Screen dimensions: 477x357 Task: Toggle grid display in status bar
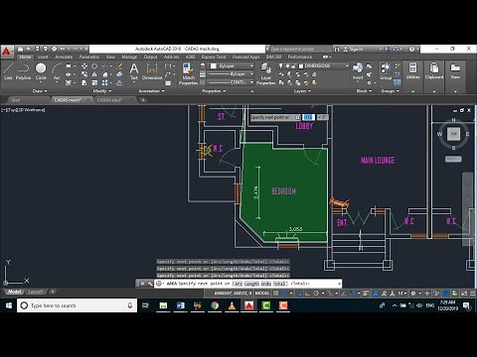(x=275, y=294)
